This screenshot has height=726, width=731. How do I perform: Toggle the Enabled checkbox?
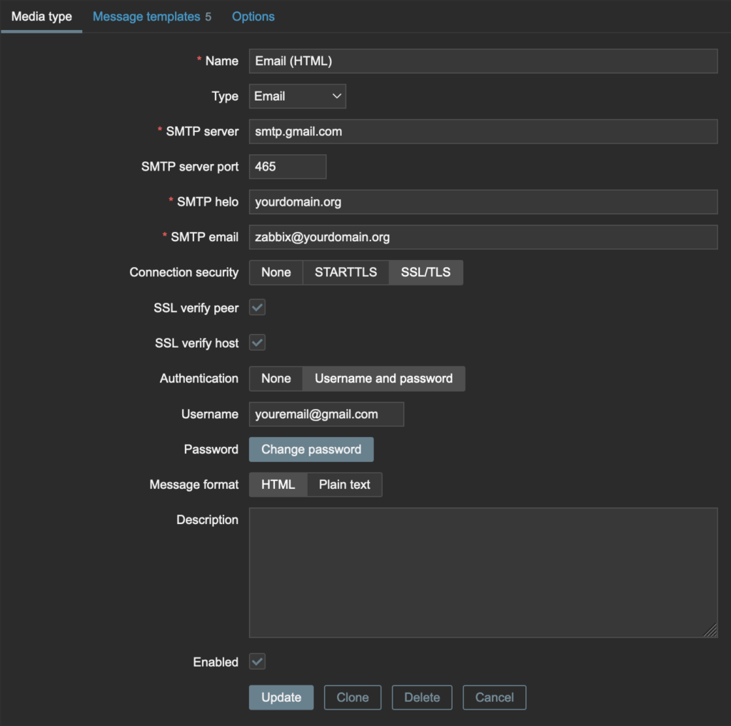tap(257, 662)
